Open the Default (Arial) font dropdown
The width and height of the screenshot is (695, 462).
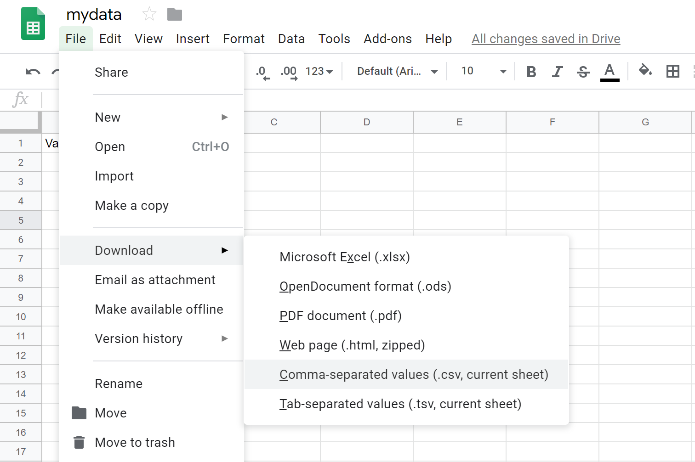[x=397, y=71]
